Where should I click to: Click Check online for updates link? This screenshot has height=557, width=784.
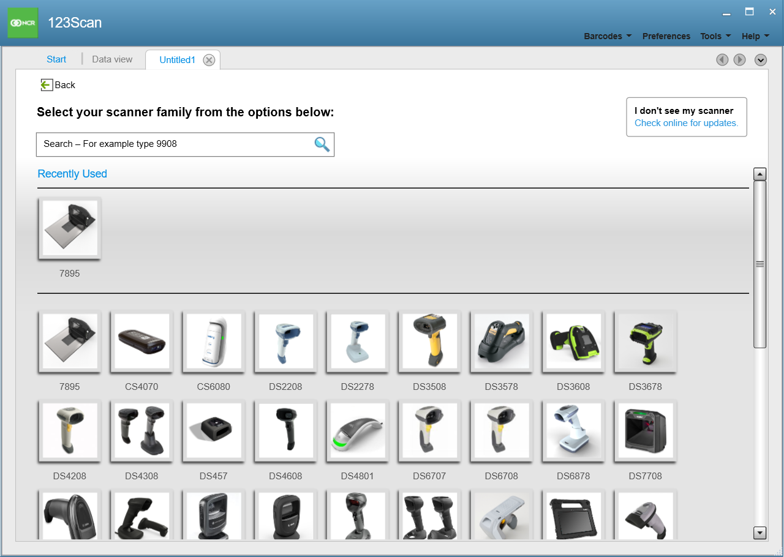pyautogui.click(x=687, y=123)
